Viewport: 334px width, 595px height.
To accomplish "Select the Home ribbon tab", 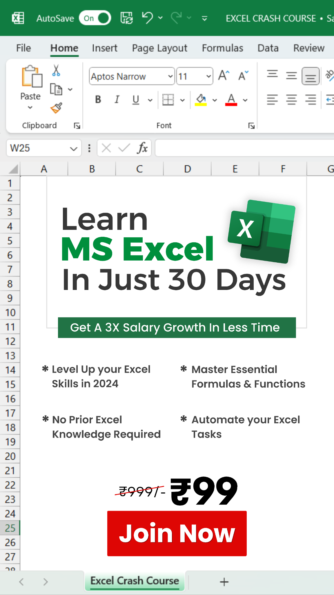I will [x=64, y=48].
